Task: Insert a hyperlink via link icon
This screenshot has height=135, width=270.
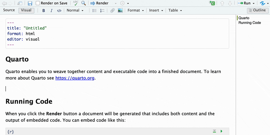Action: [x=112, y=10]
